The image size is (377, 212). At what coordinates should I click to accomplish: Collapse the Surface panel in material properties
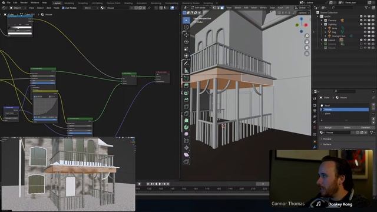(327, 144)
